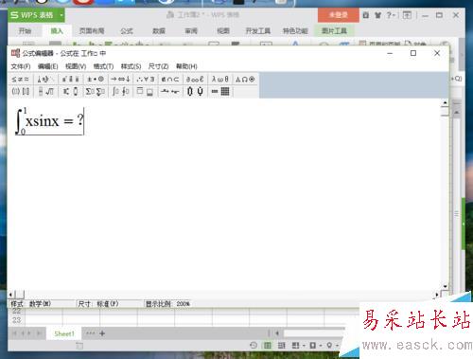Open relational symbols palette (≤≠≈)

click(20, 80)
